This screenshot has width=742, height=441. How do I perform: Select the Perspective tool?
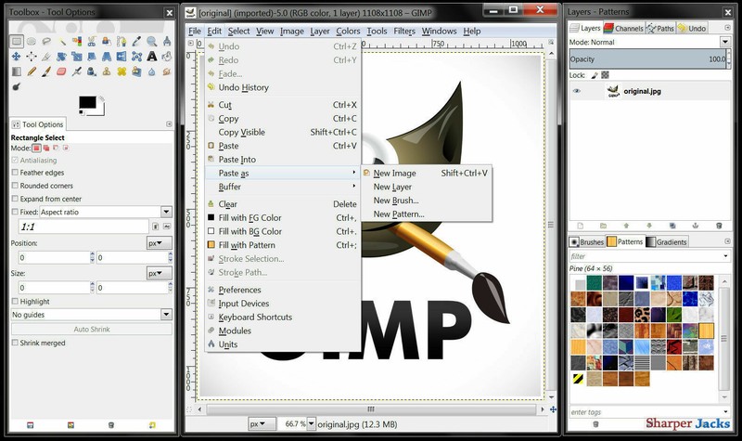(107, 57)
